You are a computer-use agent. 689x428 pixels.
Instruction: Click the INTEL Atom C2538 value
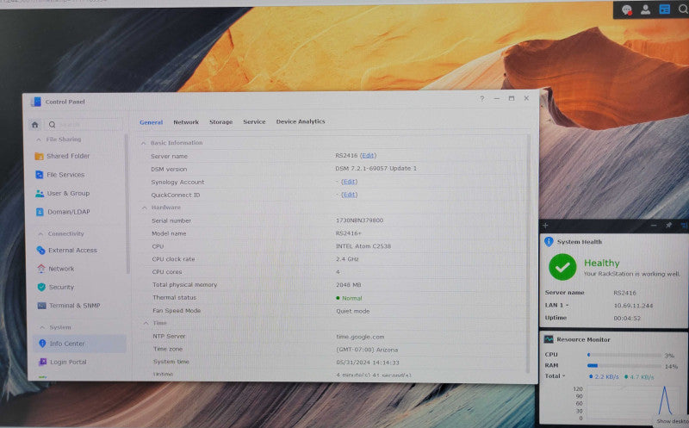(x=363, y=246)
